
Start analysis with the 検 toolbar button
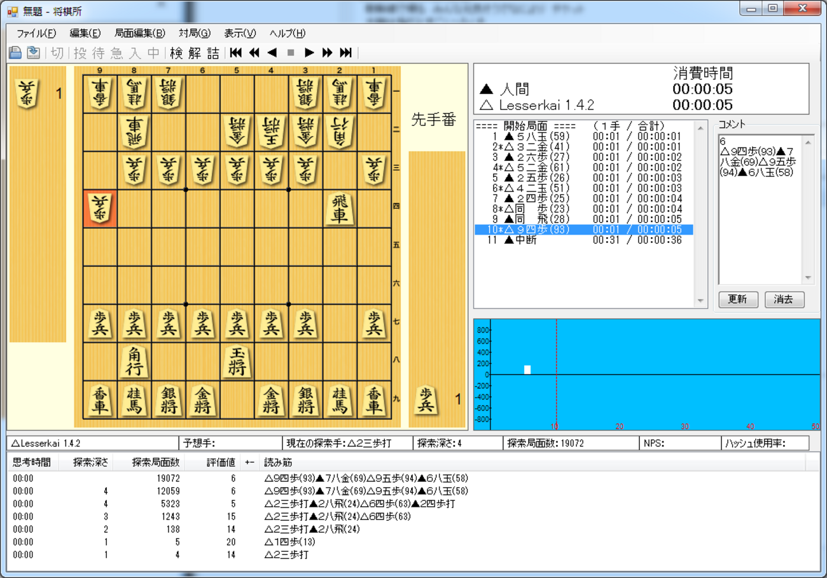pyautogui.click(x=176, y=53)
